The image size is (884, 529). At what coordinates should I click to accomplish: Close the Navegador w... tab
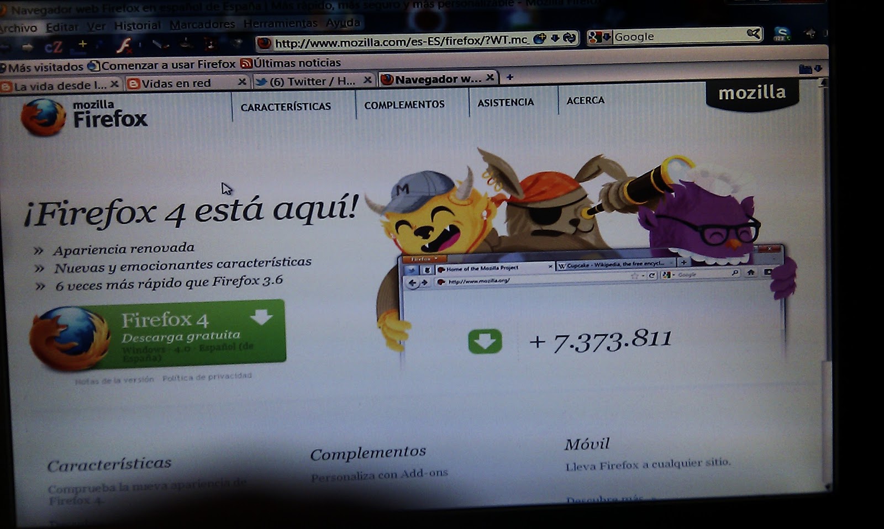pyautogui.click(x=490, y=78)
